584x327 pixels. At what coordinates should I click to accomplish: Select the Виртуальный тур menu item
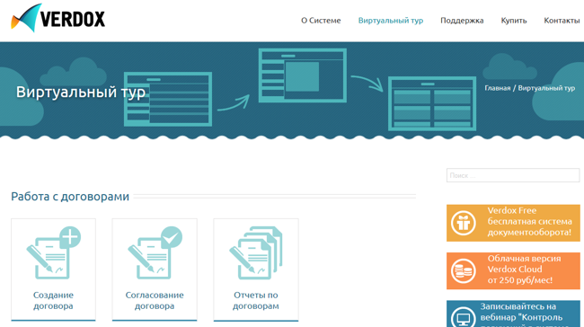click(x=391, y=21)
